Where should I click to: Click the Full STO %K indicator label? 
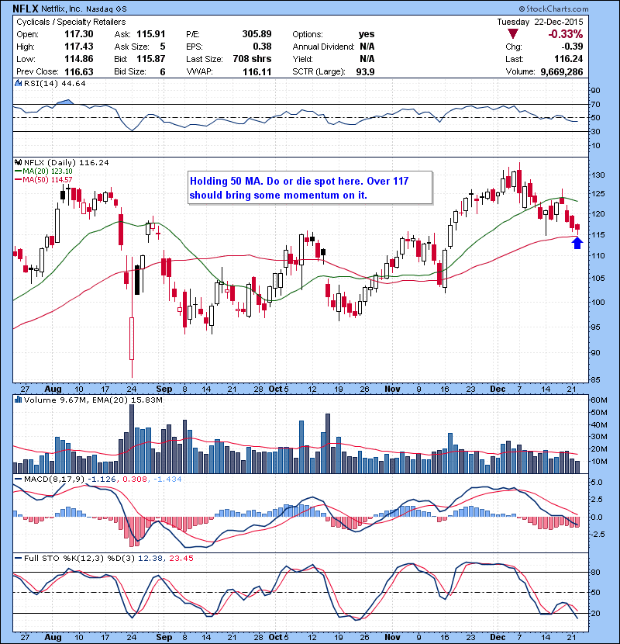coord(44,556)
